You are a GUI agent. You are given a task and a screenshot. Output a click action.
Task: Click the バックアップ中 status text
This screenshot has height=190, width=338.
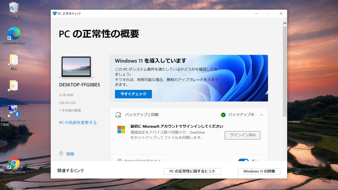241,115
